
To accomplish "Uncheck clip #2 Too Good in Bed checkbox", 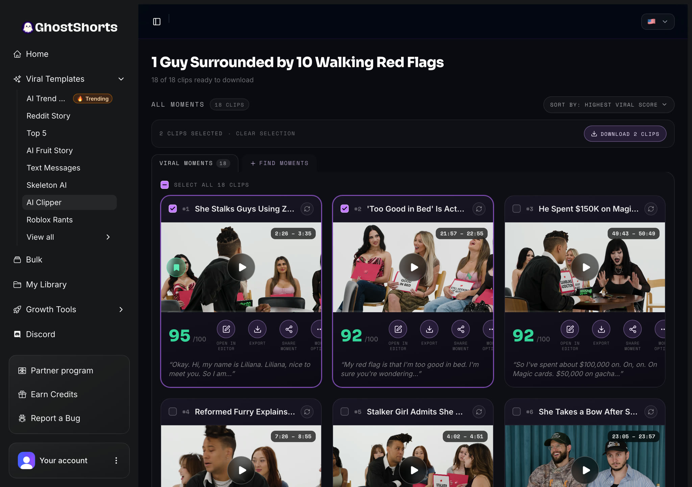I will (345, 209).
